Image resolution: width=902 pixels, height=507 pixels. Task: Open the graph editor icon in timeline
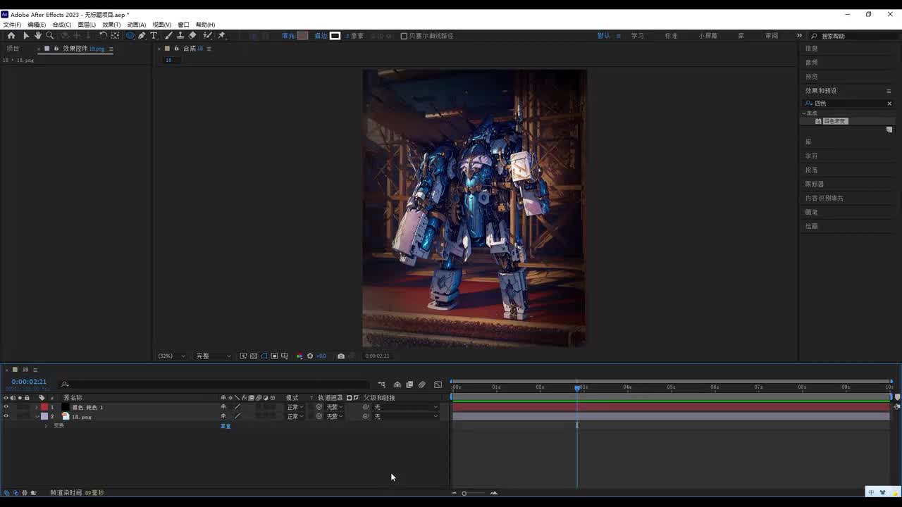click(x=438, y=384)
